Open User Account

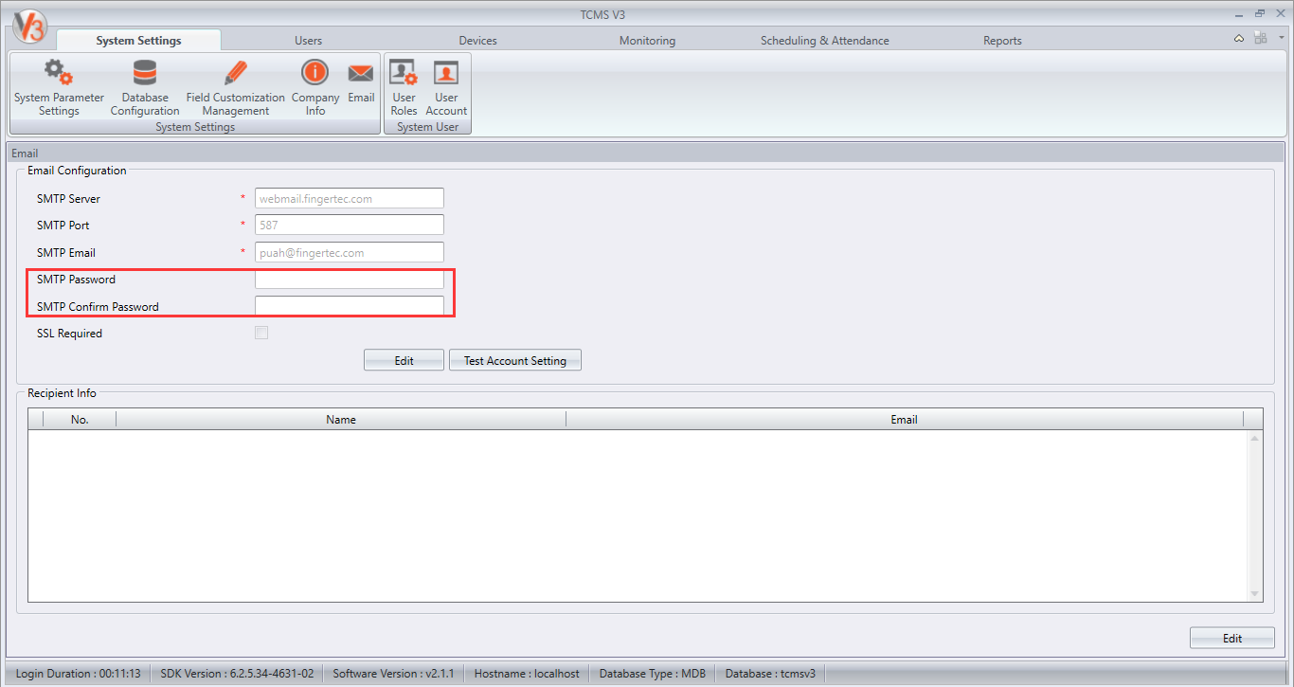(x=446, y=87)
